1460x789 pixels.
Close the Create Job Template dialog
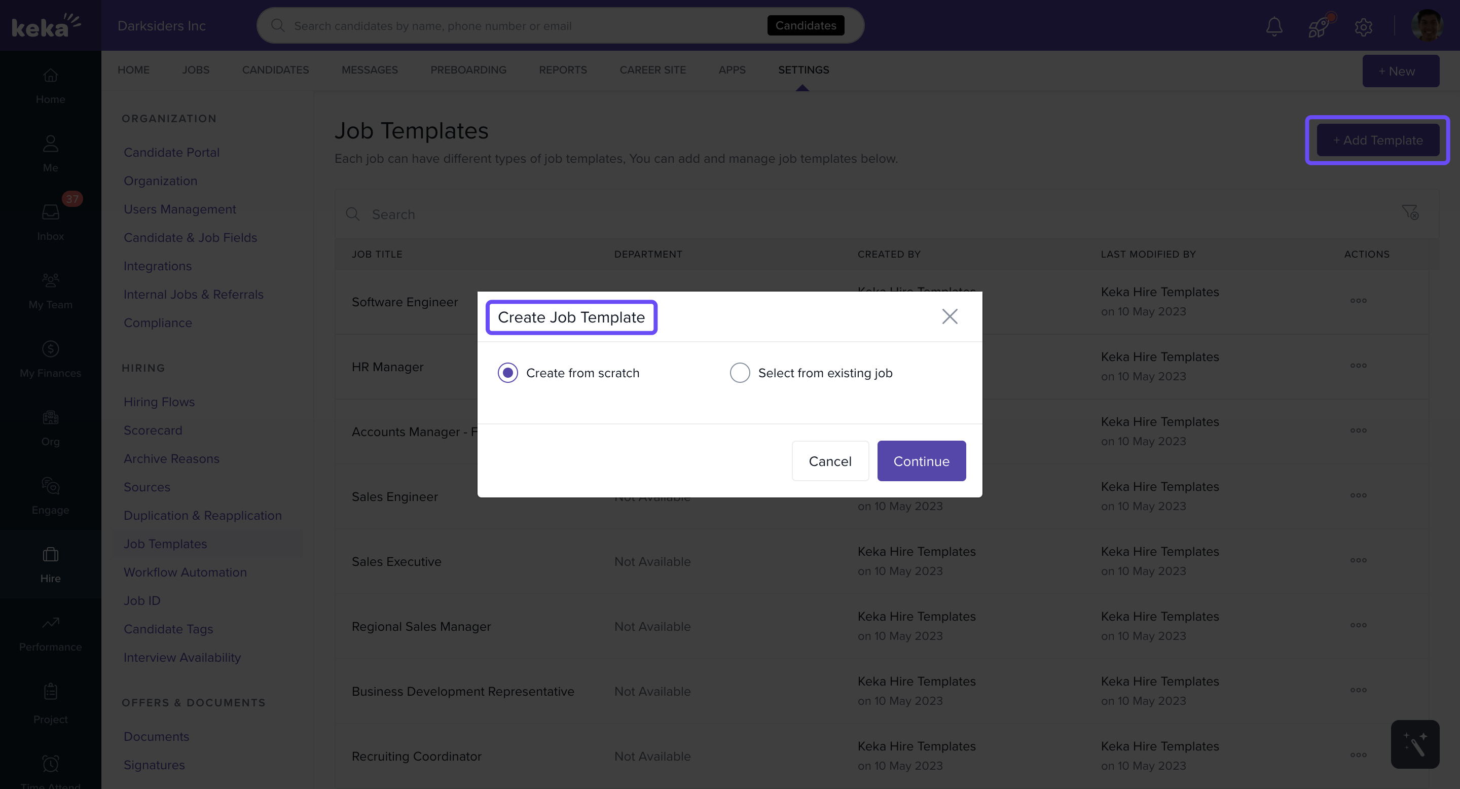tap(950, 316)
